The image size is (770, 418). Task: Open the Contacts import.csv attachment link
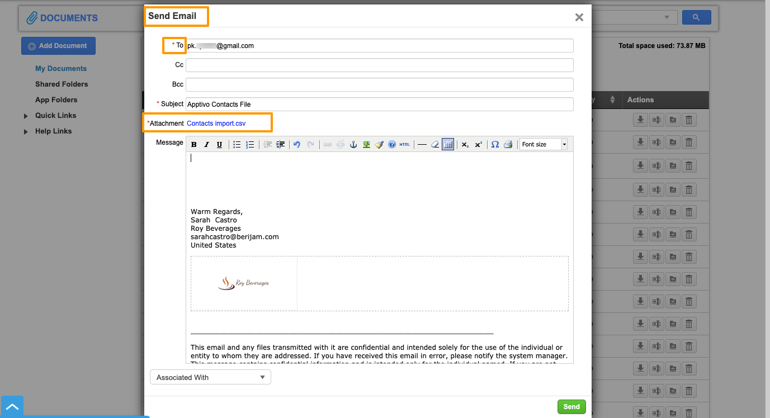(216, 123)
